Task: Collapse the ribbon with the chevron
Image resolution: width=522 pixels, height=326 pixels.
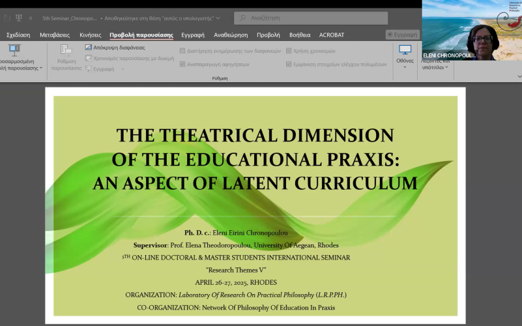Action: click(519, 76)
